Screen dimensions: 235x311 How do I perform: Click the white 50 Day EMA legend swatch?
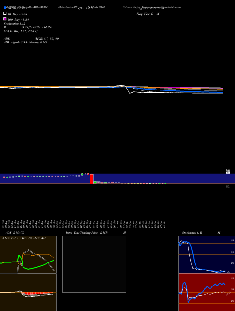5,14
